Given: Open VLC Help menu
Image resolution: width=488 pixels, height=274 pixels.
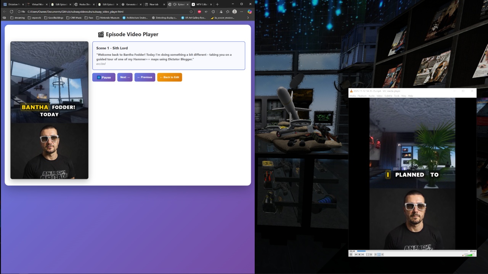Looking at the screenshot, I should tap(411, 96).
